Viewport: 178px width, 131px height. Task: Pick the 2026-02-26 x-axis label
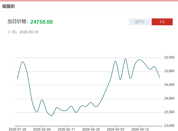(x=91, y=129)
